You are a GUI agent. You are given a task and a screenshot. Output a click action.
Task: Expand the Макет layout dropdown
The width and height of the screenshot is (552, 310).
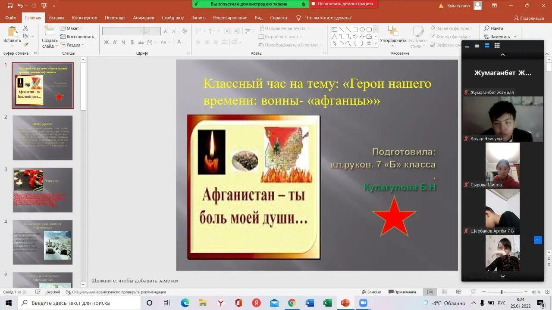[x=72, y=28]
